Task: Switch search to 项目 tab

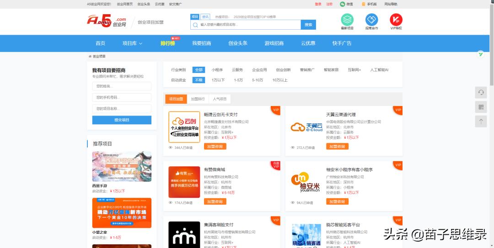Action: 195,17
